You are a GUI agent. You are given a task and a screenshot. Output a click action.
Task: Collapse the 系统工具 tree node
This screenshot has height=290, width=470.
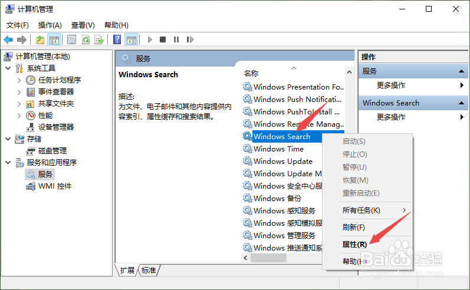[8, 68]
